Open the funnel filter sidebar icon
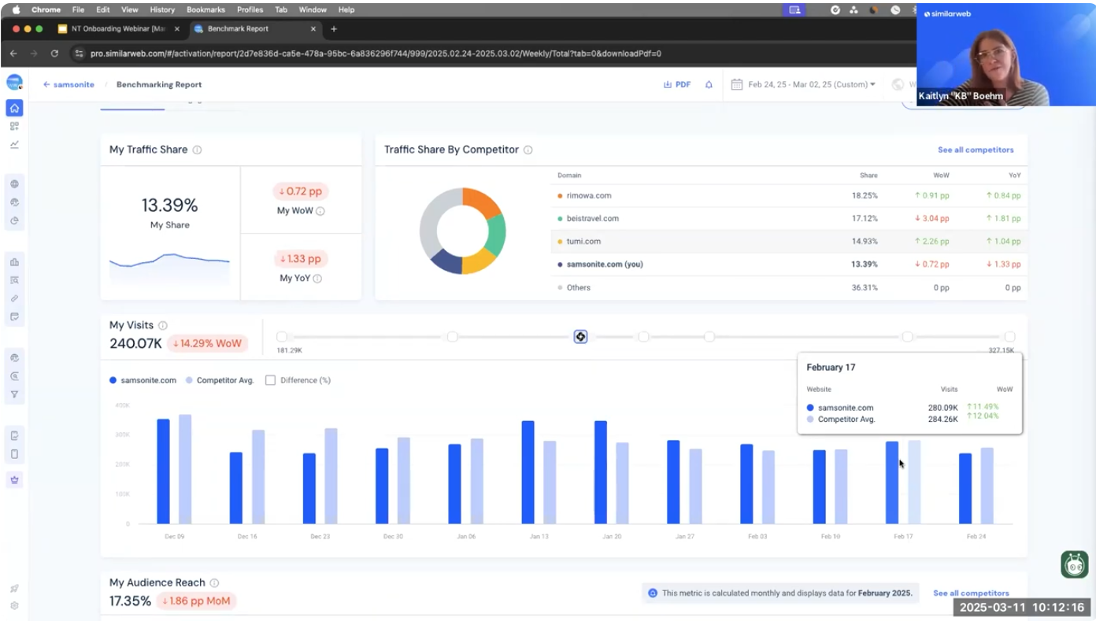Image resolution: width=1096 pixels, height=621 pixels. pyautogui.click(x=14, y=394)
